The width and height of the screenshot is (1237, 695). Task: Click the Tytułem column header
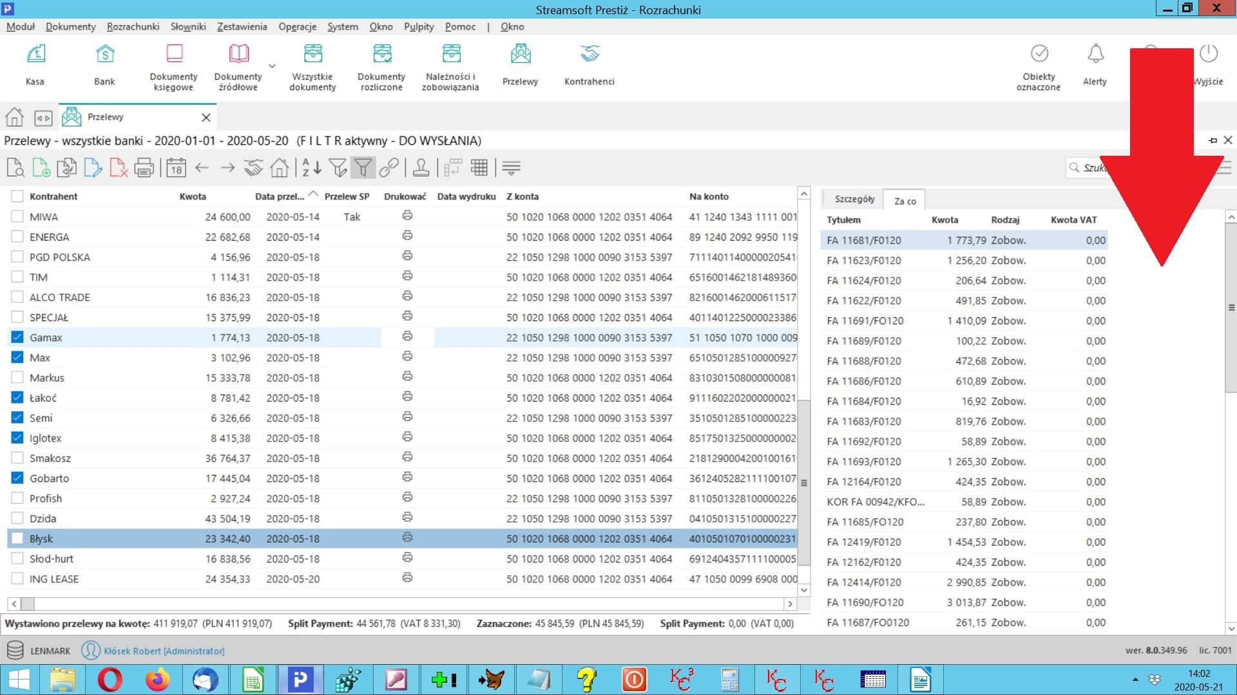tap(843, 219)
